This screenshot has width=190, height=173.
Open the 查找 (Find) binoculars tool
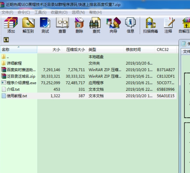95,23
